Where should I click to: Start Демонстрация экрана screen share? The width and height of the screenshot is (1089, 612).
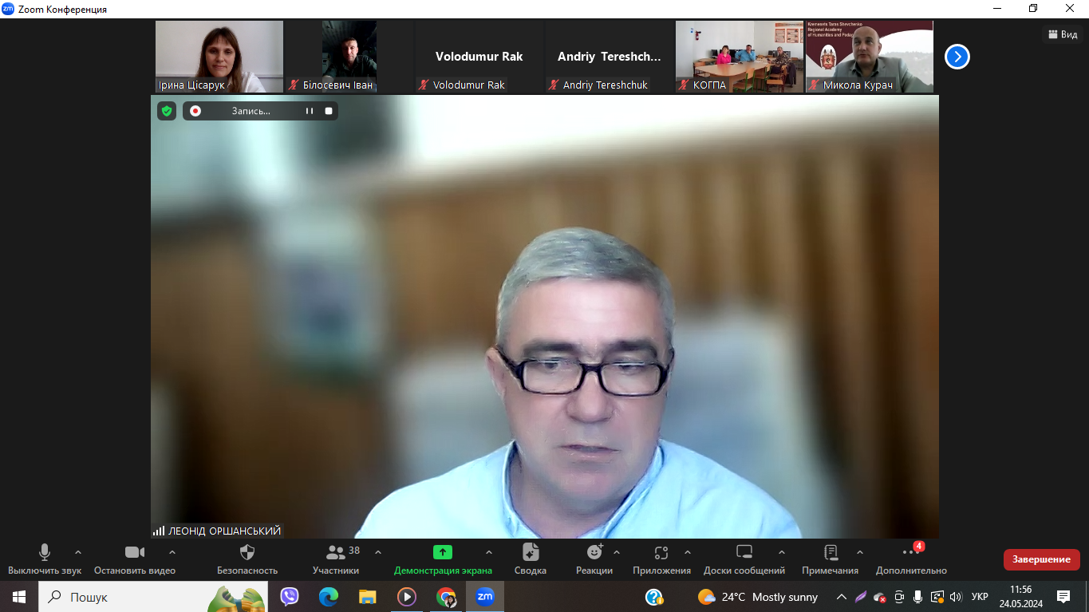pyautogui.click(x=443, y=559)
